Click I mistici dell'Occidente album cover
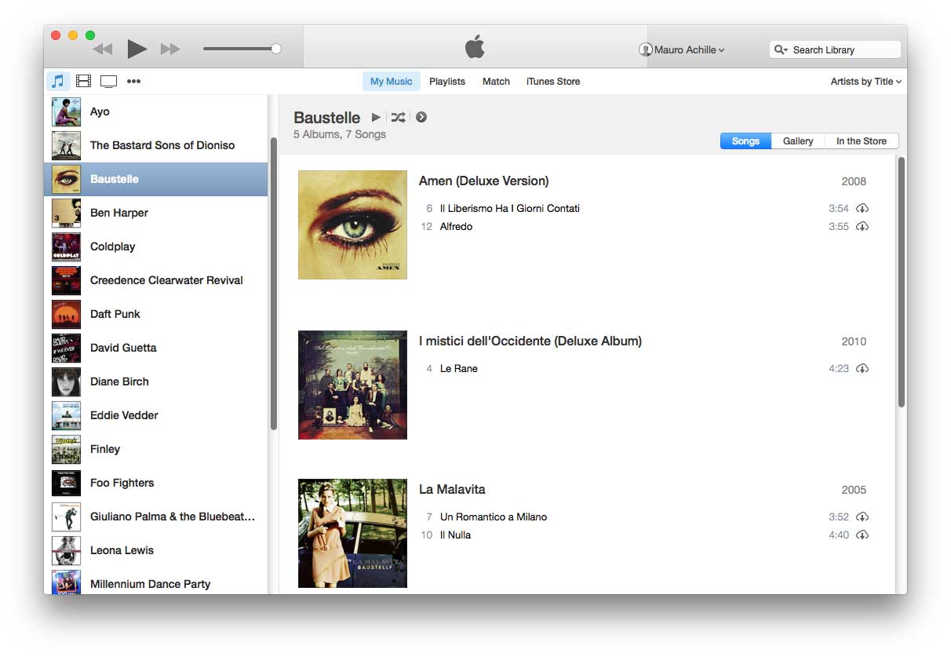 (x=352, y=385)
